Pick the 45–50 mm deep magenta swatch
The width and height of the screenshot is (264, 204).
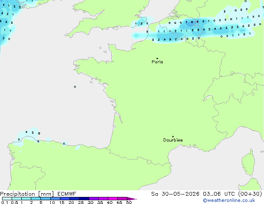pyautogui.click(x=122, y=199)
